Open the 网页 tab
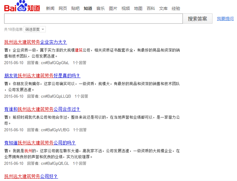 tap(63, 9)
